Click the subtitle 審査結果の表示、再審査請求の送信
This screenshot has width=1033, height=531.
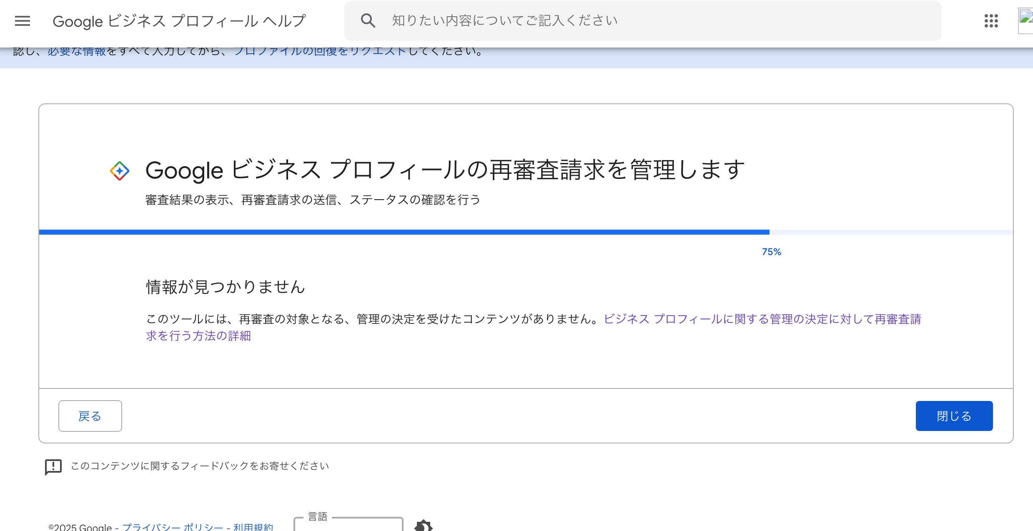tap(313, 200)
